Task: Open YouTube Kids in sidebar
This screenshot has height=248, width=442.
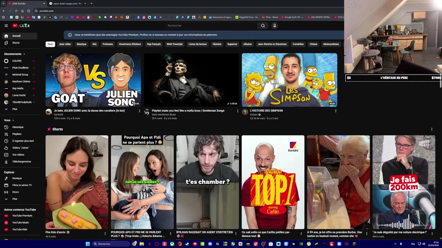Action: pyautogui.click(x=20, y=229)
